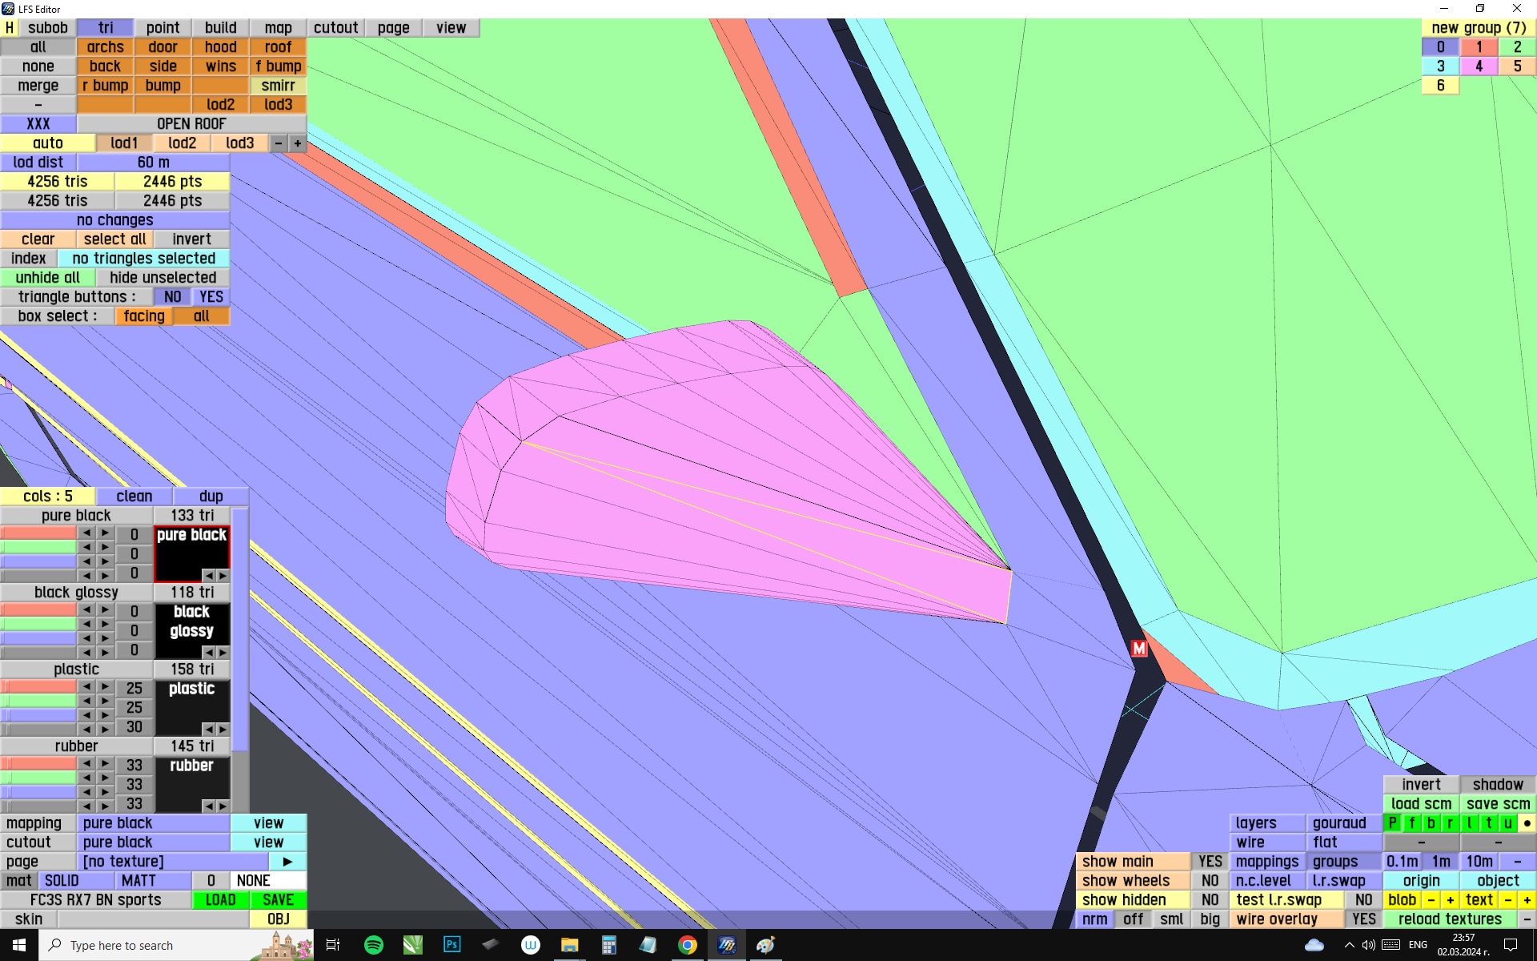Open Chrome from the taskbar
Image resolution: width=1537 pixels, height=961 pixels.
(687, 945)
